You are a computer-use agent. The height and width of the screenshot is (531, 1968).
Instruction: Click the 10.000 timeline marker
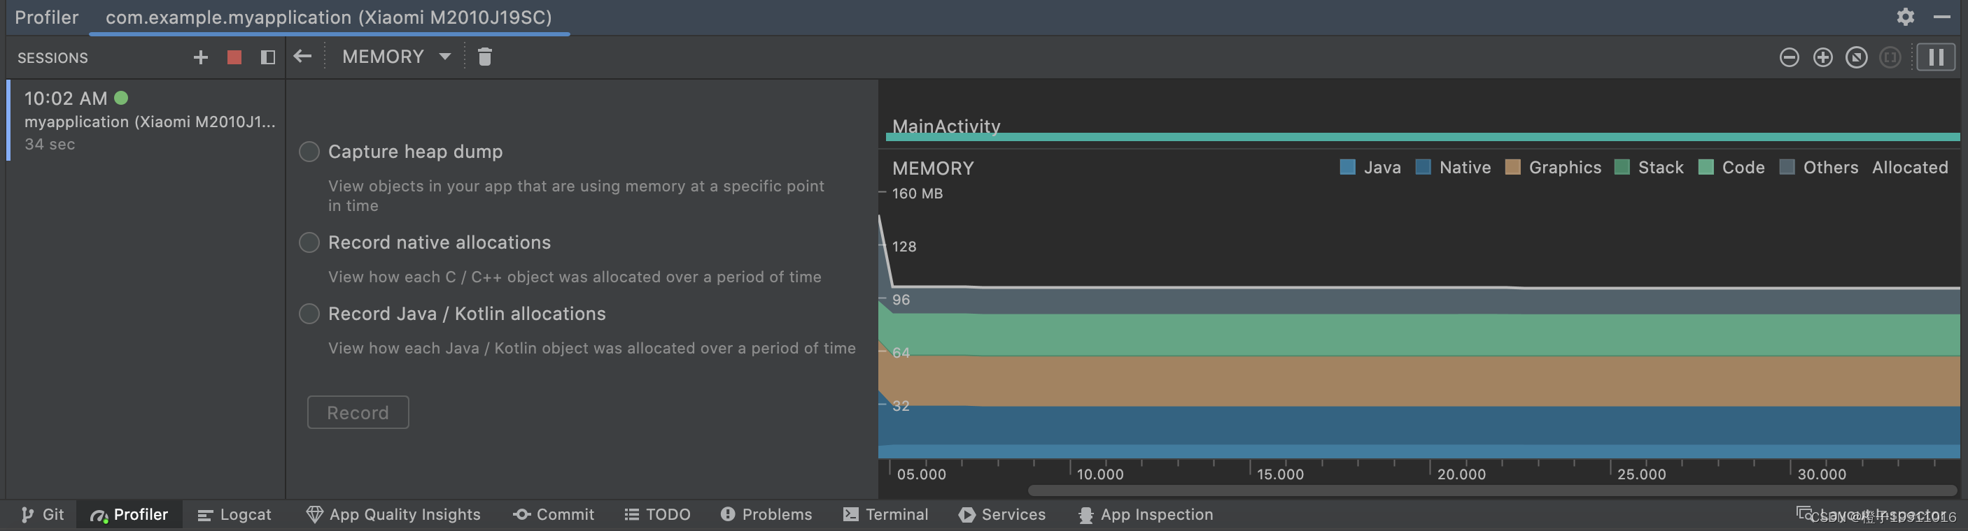[1100, 474]
